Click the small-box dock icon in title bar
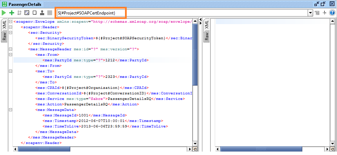 tap(317, 4)
